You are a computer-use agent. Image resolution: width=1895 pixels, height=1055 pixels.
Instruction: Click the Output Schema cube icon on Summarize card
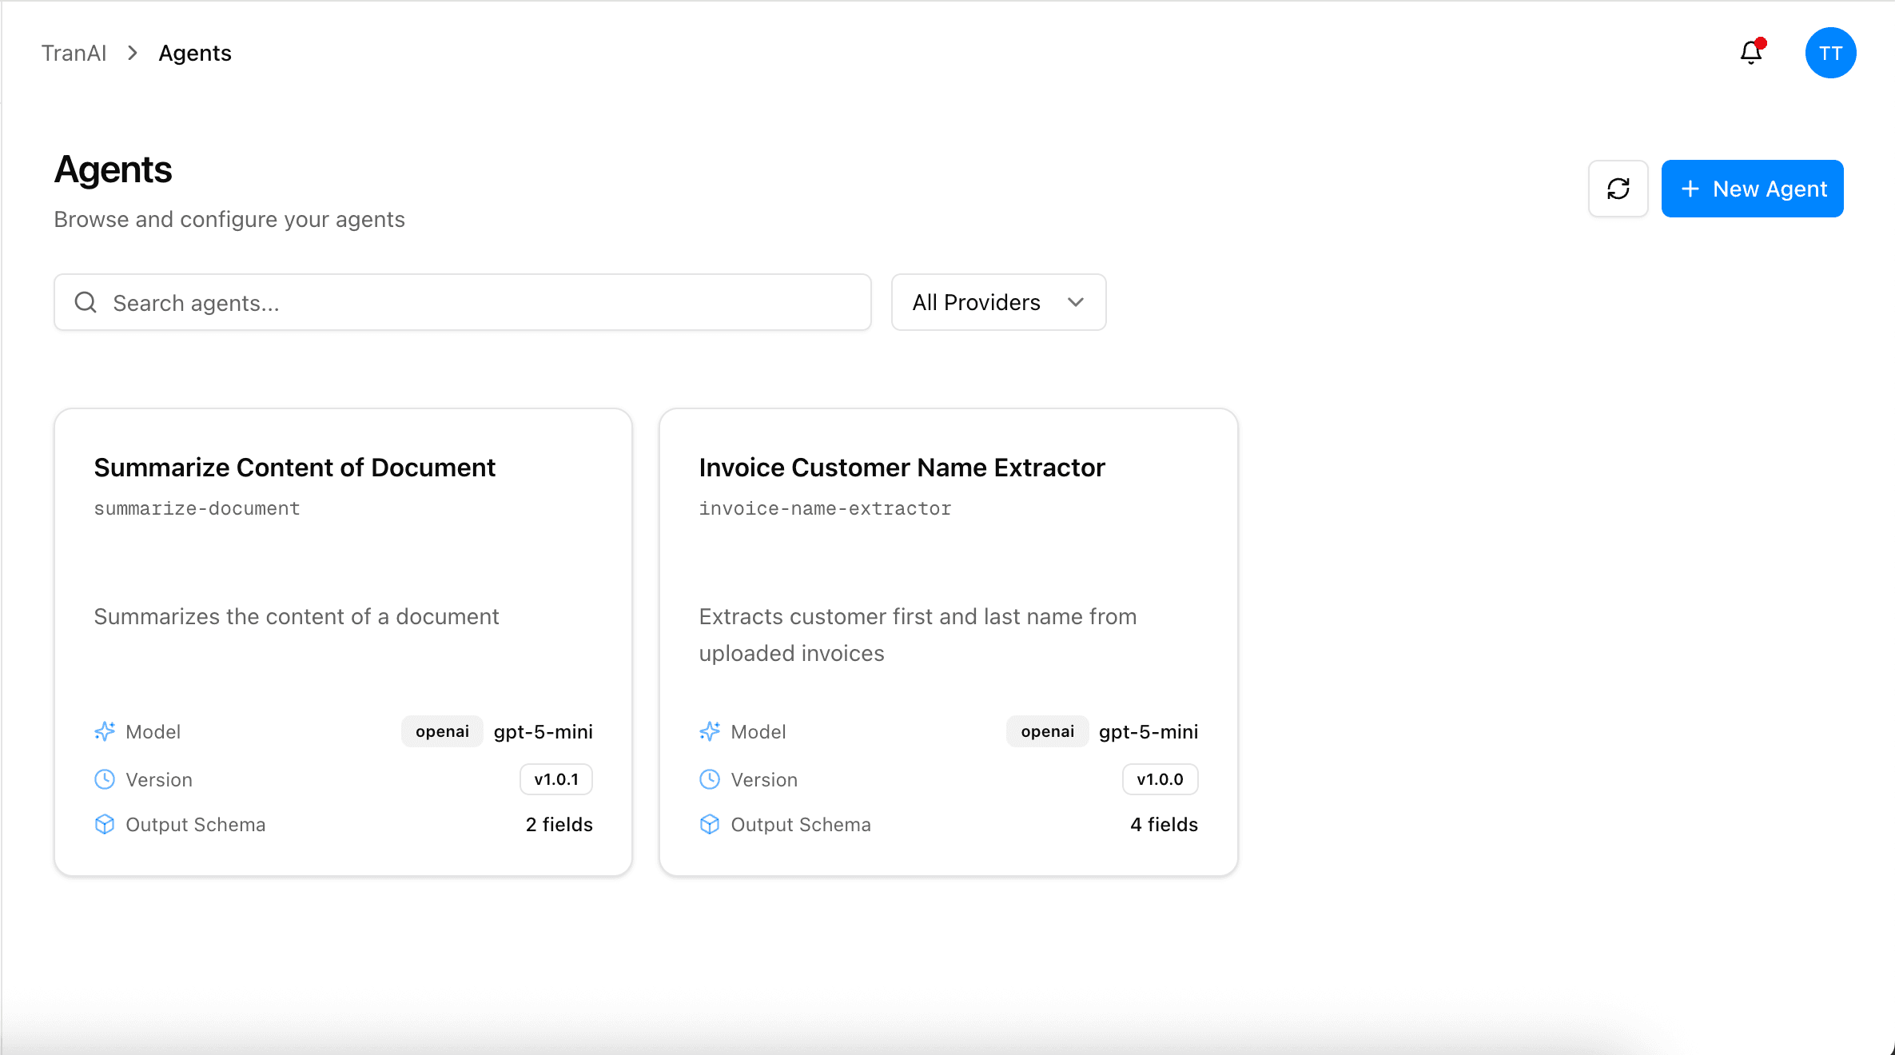point(105,824)
